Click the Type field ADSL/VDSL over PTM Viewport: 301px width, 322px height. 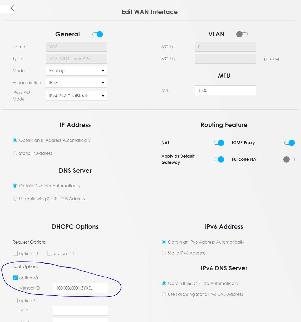[x=76, y=59]
